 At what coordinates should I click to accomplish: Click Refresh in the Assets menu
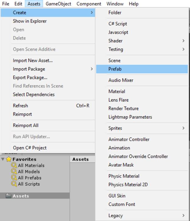click(x=20, y=106)
